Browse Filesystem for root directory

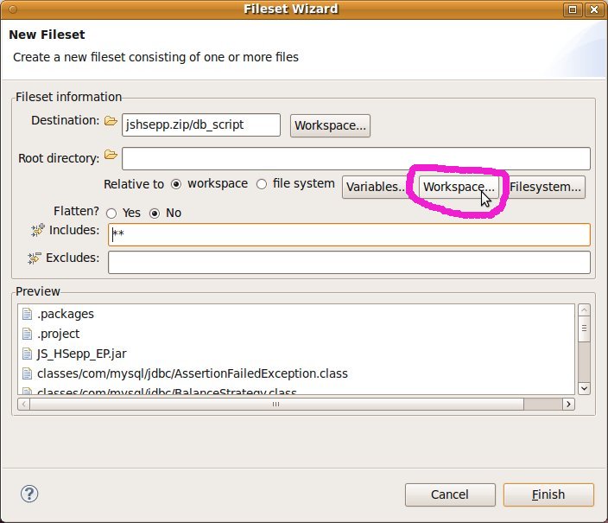click(x=546, y=187)
